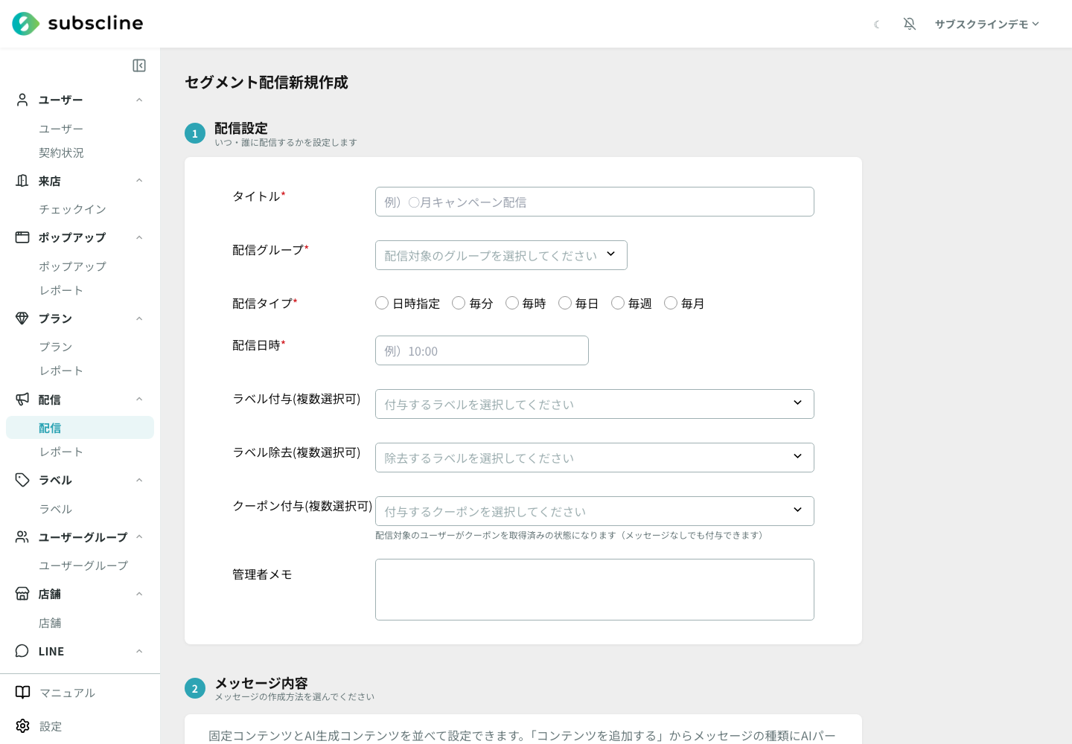Click the 店舗 shop icon
1072x744 pixels.
(22, 594)
